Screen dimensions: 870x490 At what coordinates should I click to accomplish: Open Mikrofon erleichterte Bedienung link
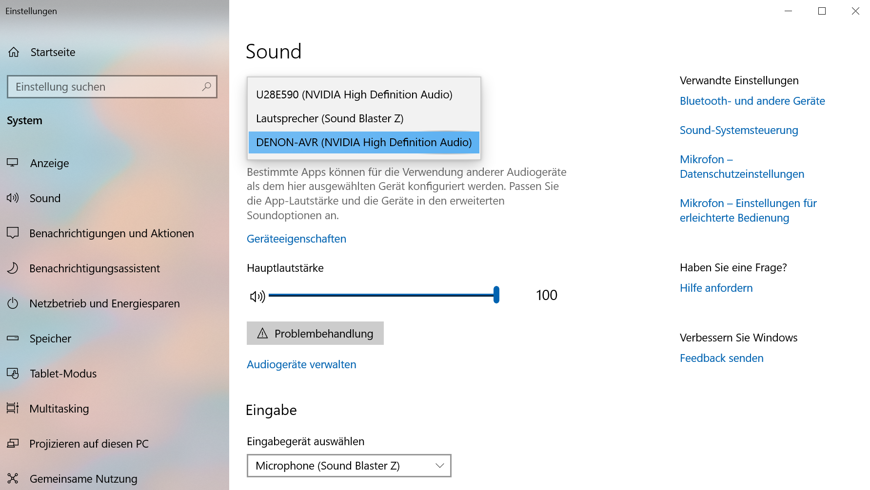[748, 210]
